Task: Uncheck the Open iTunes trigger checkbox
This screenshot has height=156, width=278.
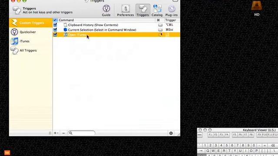Action: pos(55,35)
